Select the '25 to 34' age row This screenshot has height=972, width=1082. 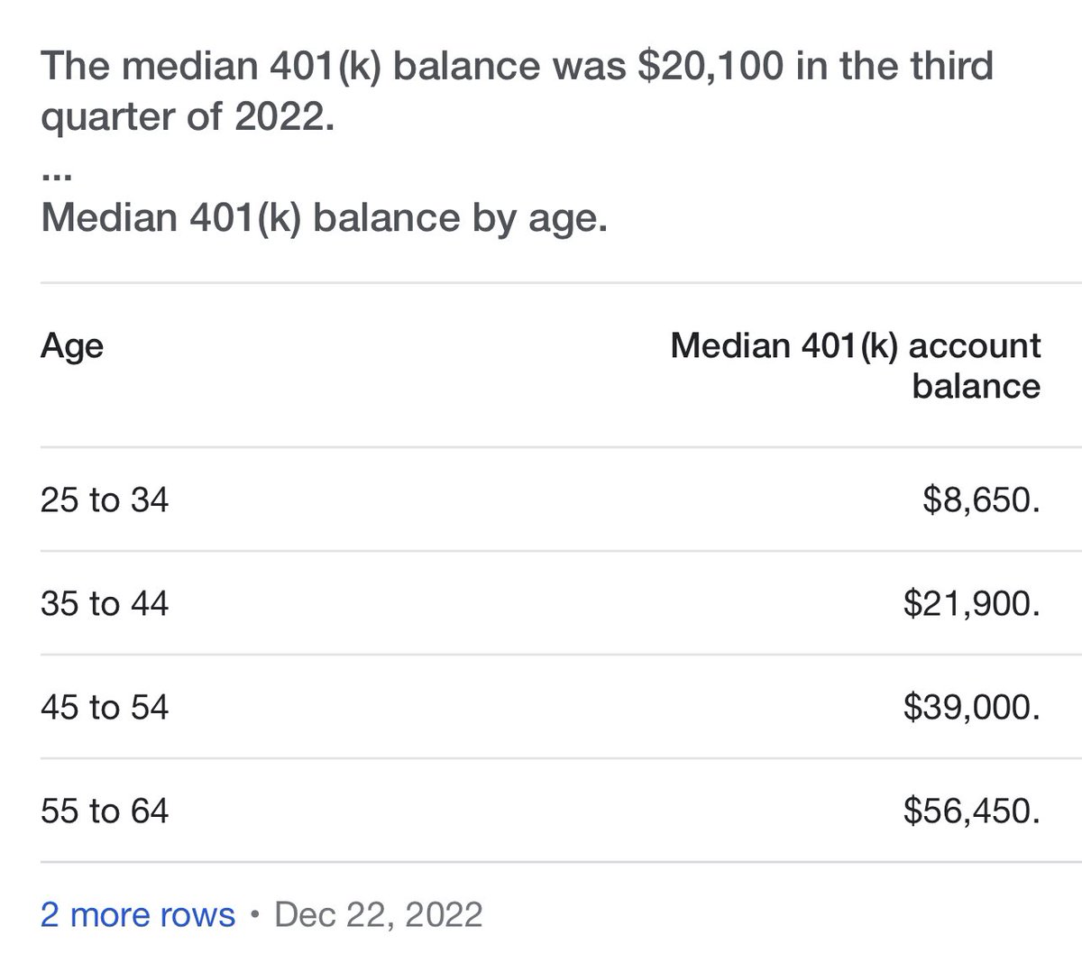pyautogui.click(x=105, y=500)
